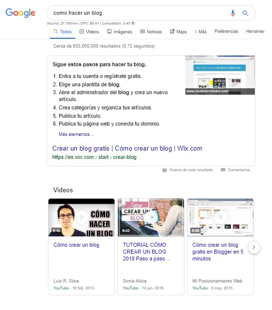
Task: Click the Google logo
Action: point(21,13)
